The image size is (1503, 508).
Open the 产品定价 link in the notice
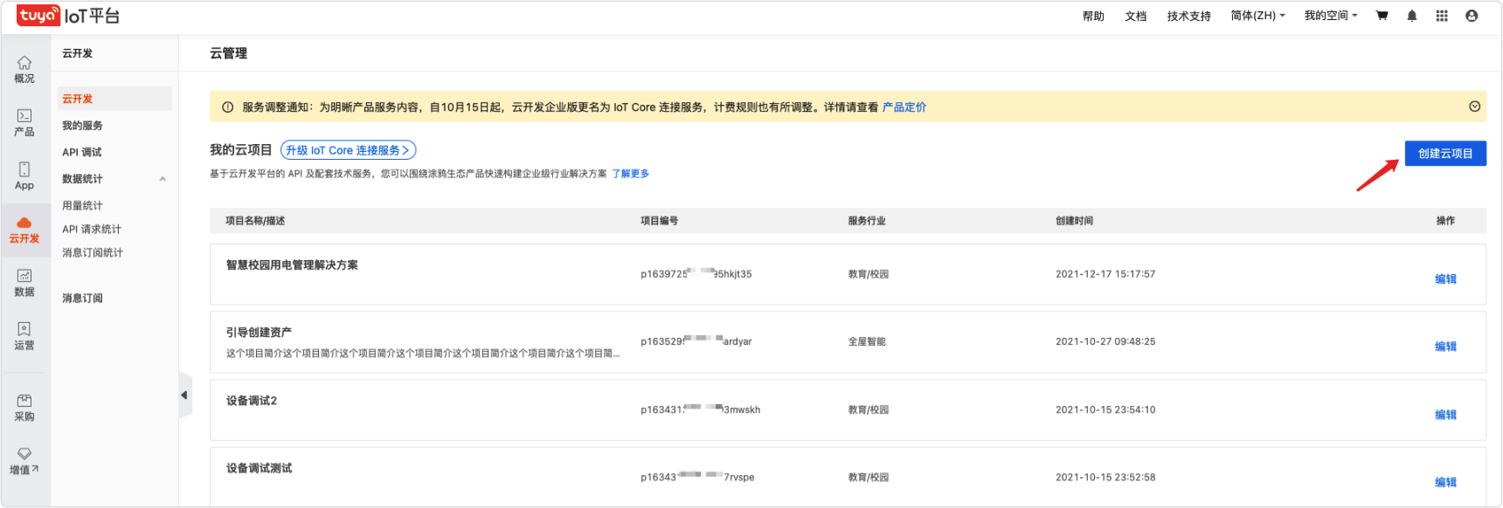904,107
